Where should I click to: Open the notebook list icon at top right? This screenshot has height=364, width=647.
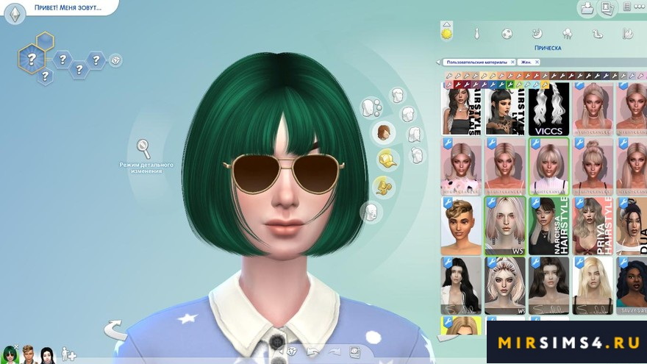tap(626, 7)
